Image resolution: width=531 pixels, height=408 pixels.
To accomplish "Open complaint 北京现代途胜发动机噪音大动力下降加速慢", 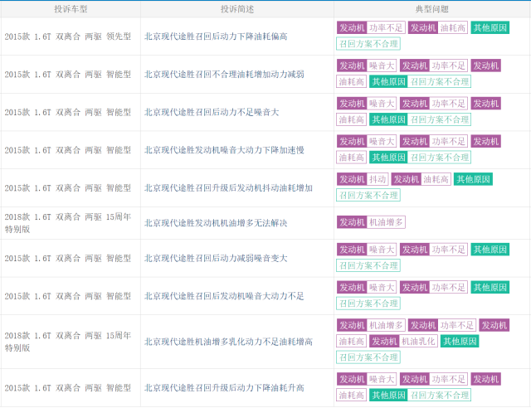I will (x=224, y=150).
